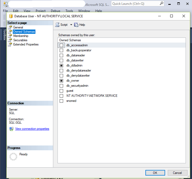The width and height of the screenshot is (192, 179).
Task: Open the Debug menu in SSMS
Action: point(55,11)
